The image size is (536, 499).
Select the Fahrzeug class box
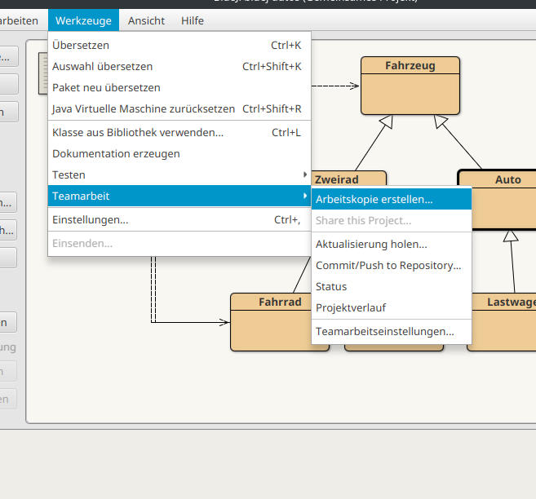click(x=410, y=86)
